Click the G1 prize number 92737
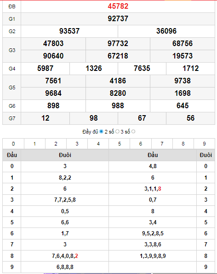217x274 pixels. pos(118,19)
